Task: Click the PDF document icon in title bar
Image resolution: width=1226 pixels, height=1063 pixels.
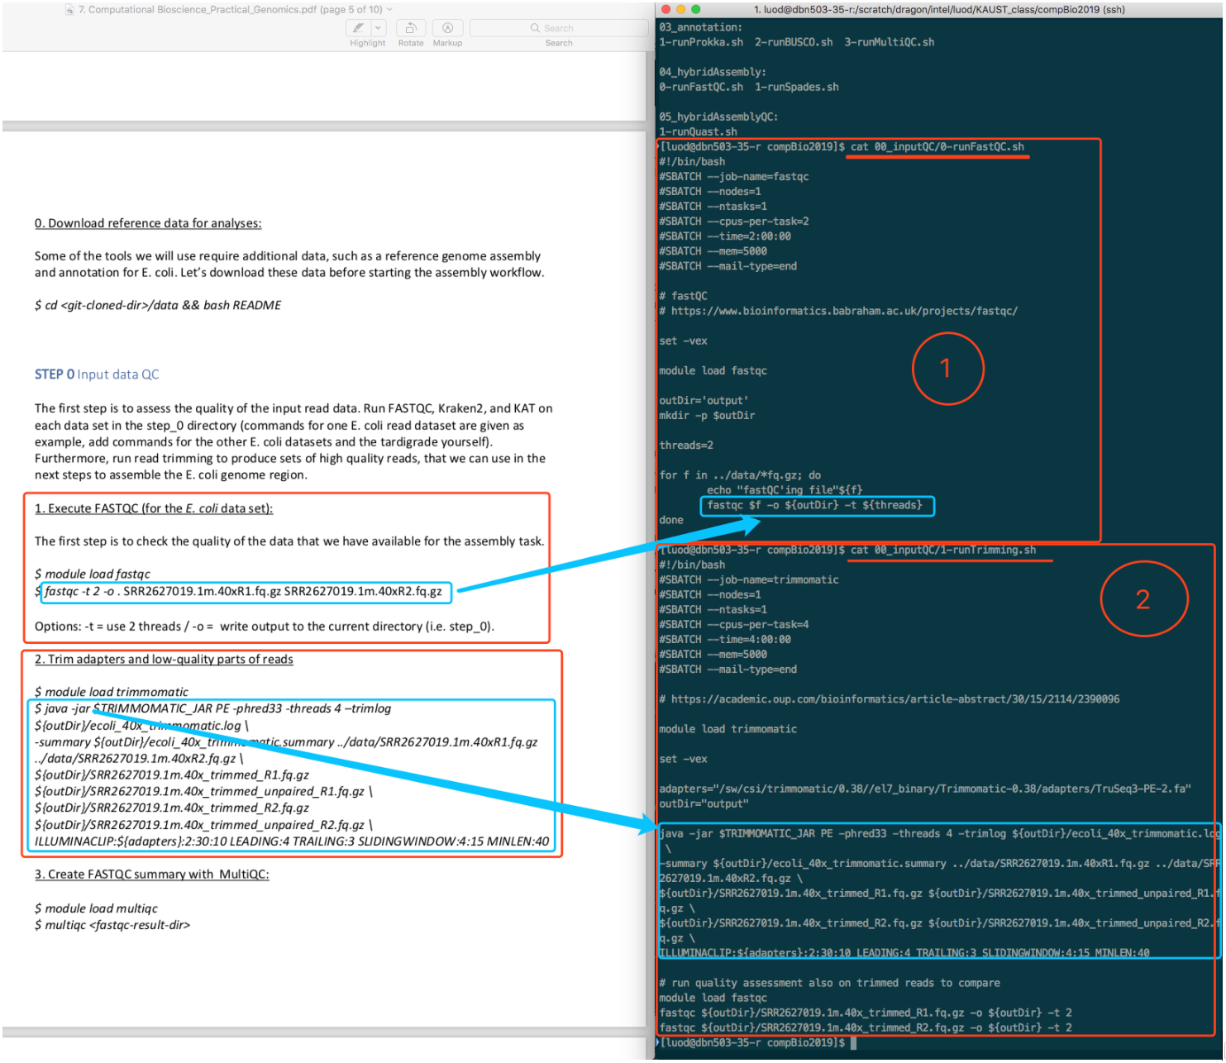Action: [x=70, y=10]
